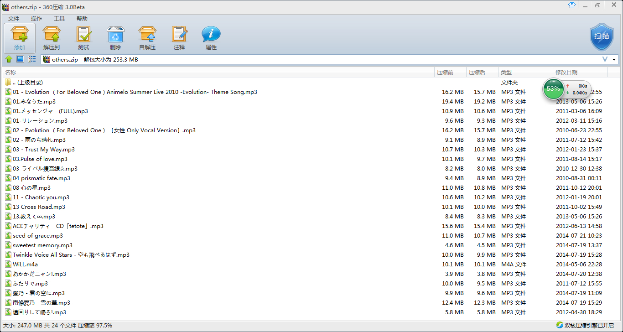The image size is (623, 332).
Task: Click date 2012-04-30 18:29
Action: coord(579,312)
